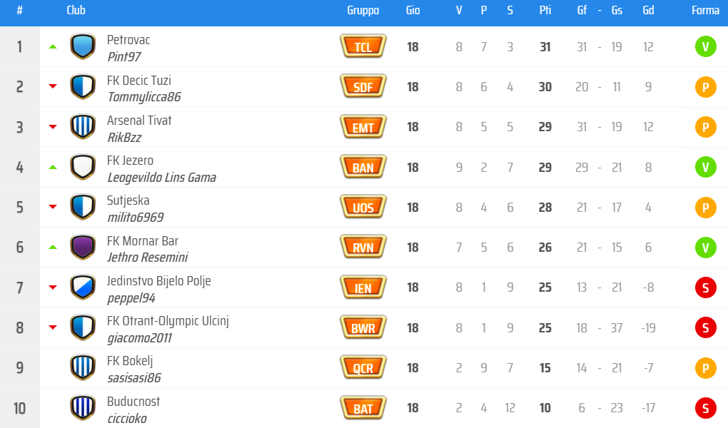Click the Buducnost striped shield crest
The height and width of the screenshot is (428, 728).
[83, 407]
